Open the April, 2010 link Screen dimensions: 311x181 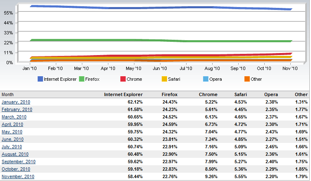tap(13, 125)
